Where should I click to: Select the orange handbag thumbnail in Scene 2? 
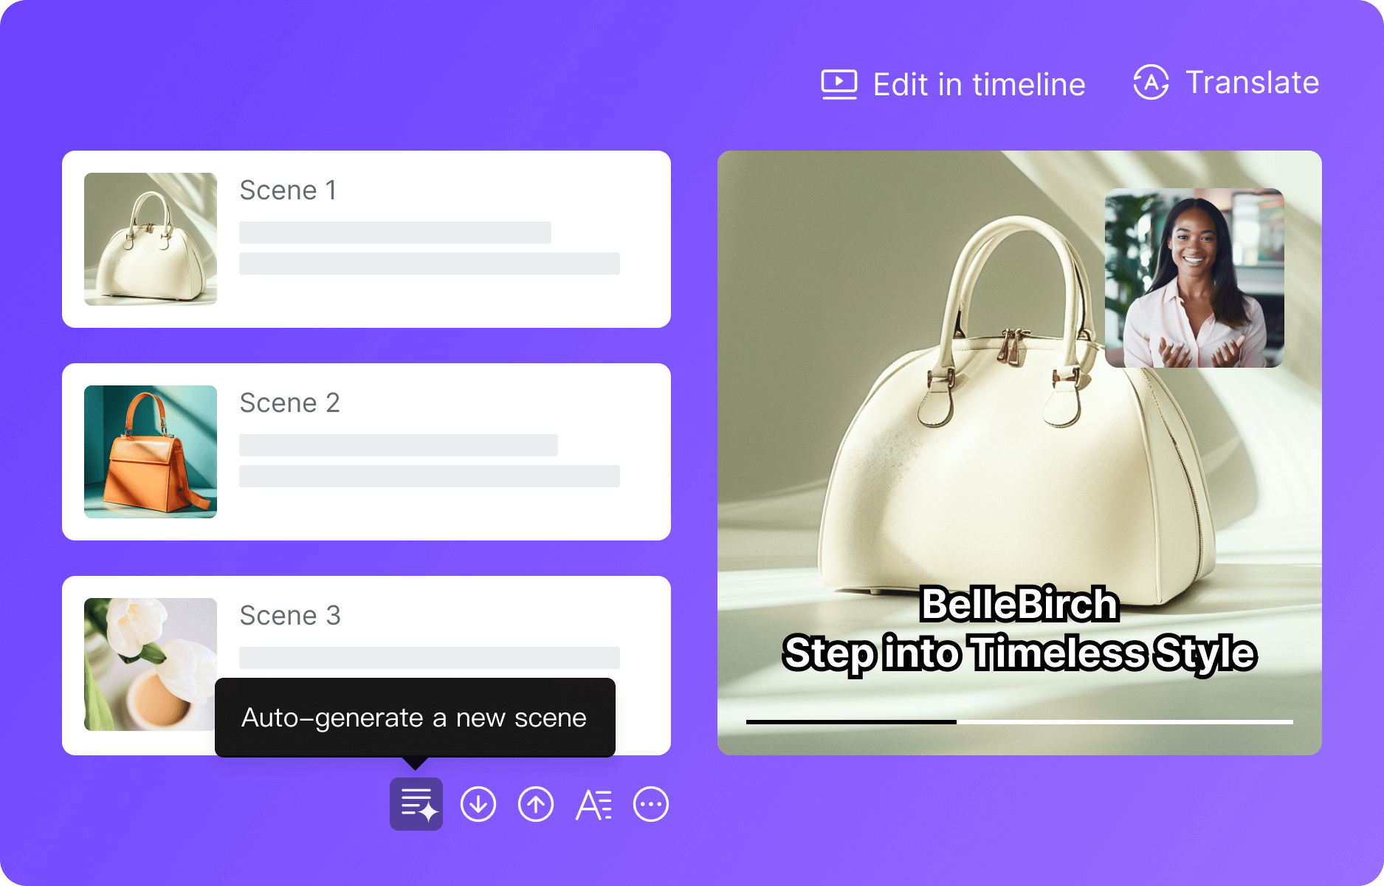coord(151,452)
